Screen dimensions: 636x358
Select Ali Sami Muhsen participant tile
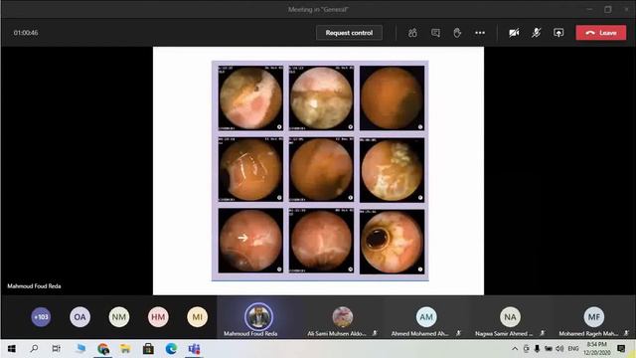coord(343,318)
